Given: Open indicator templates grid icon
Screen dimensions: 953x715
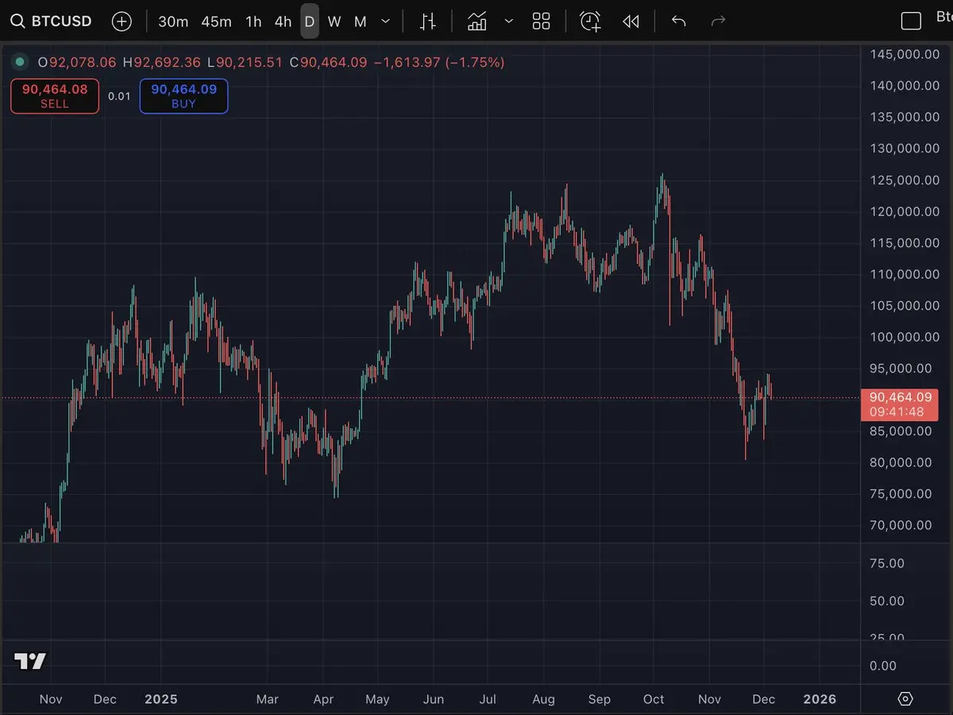Looking at the screenshot, I should coord(541,21).
